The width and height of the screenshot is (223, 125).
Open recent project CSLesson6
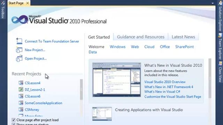pos(32,96)
